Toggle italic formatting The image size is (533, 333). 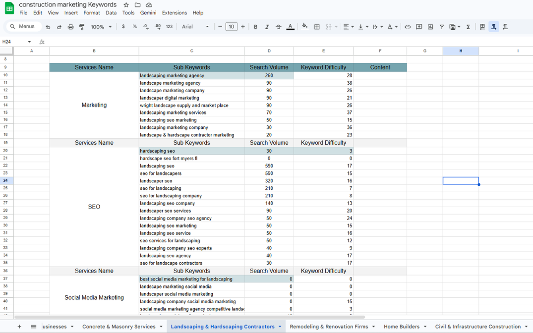[x=267, y=27]
